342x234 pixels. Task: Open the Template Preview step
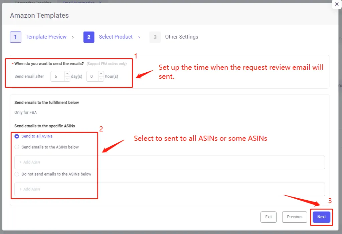coord(46,37)
